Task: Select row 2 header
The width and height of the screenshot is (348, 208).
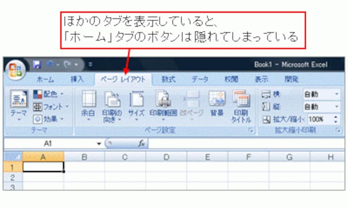Action: 13,177
